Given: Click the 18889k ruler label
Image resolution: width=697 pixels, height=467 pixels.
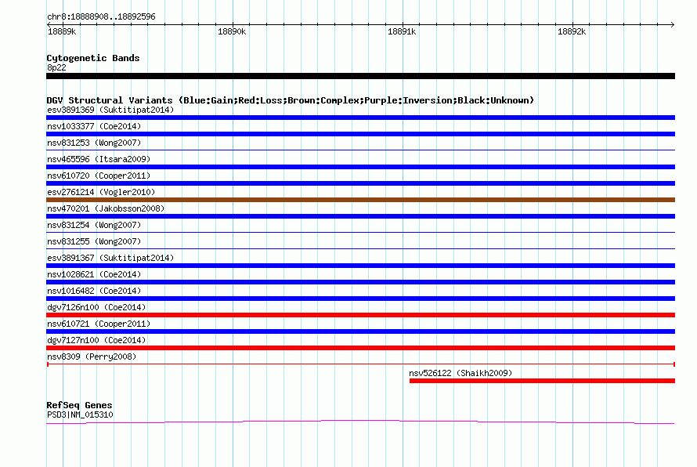Looking at the screenshot, I should tap(62, 32).
